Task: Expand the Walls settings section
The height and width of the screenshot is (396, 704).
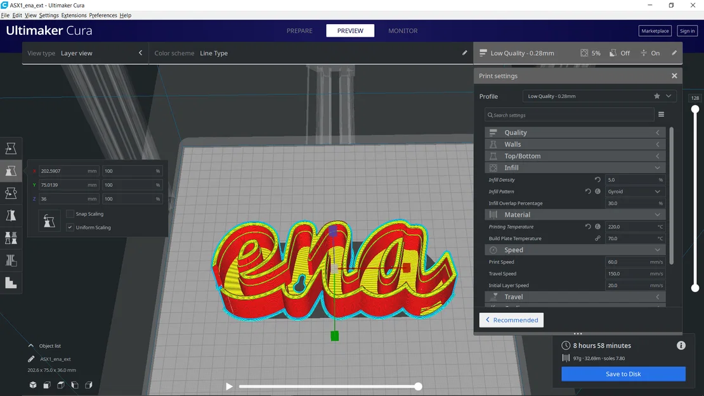Action: point(575,144)
